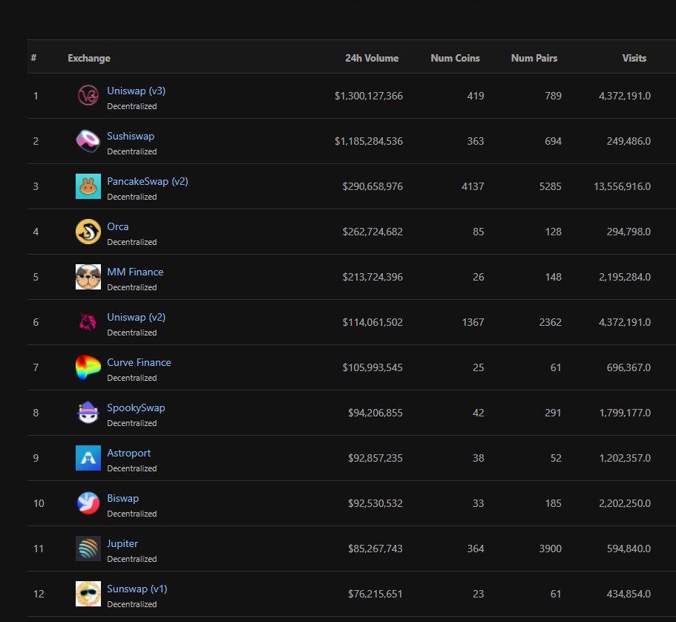The image size is (676, 622).
Task: Click the PancakeSwap (v2) bunny icon
Action: (x=88, y=186)
